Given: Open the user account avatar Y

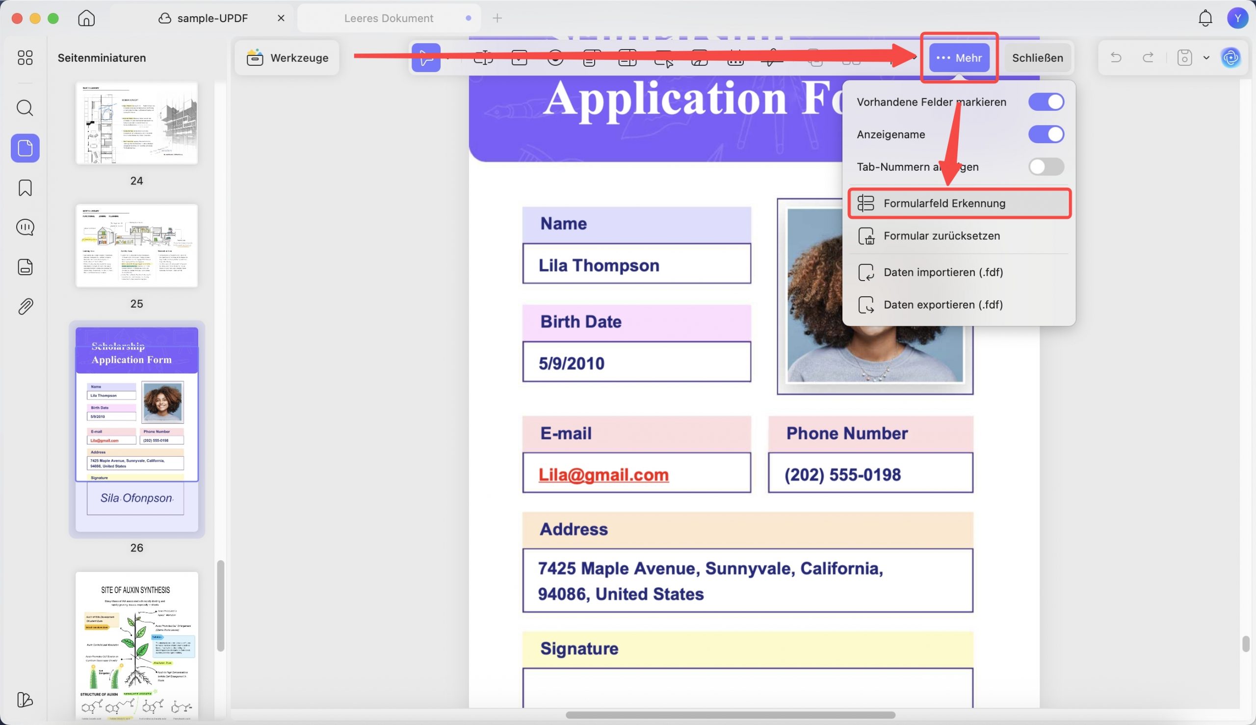Looking at the screenshot, I should point(1237,18).
